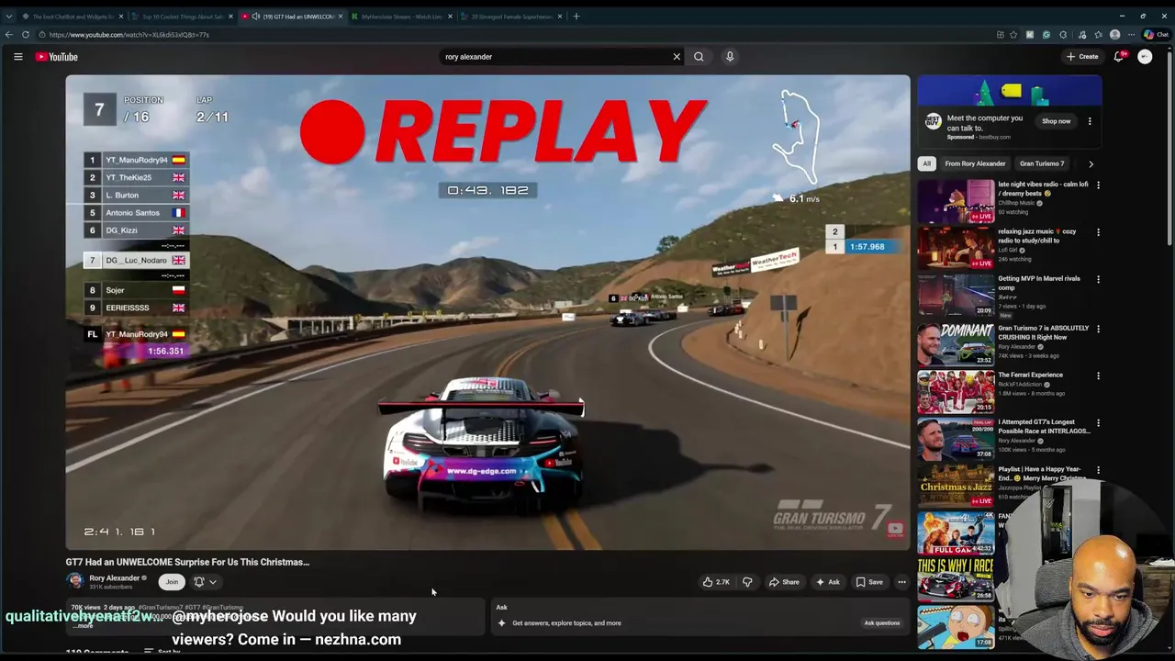Close the GT7 Had an UNWELCOME tab

341,17
